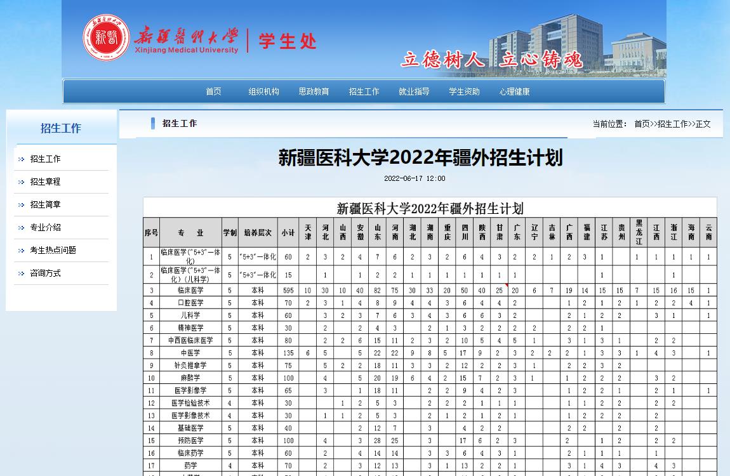Open the 心理健康 navigation menu item

[514, 91]
